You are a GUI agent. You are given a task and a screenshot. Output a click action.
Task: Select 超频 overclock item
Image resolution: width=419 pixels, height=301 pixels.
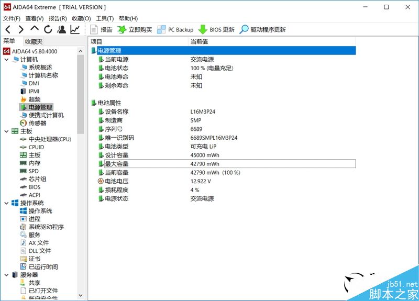click(x=30, y=99)
